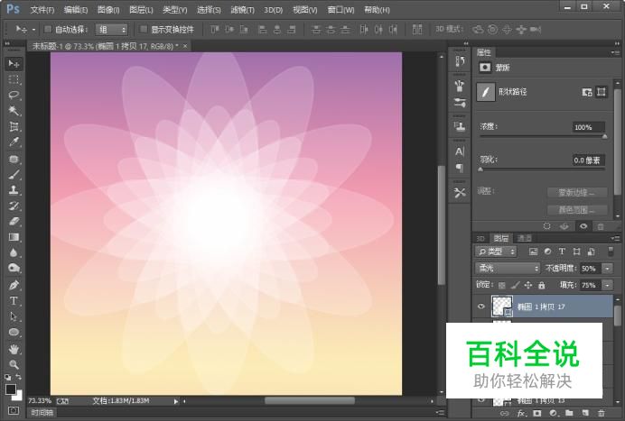Toggle lock image pixels brush icon
Image resolution: width=625 pixels, height=421 pixels.
pos(516,285)
